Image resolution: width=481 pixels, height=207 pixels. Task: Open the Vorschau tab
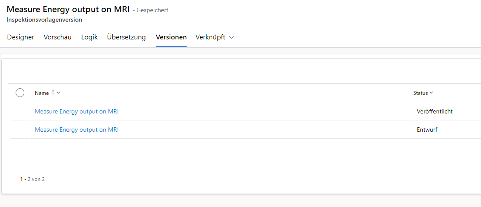(57, 37)
